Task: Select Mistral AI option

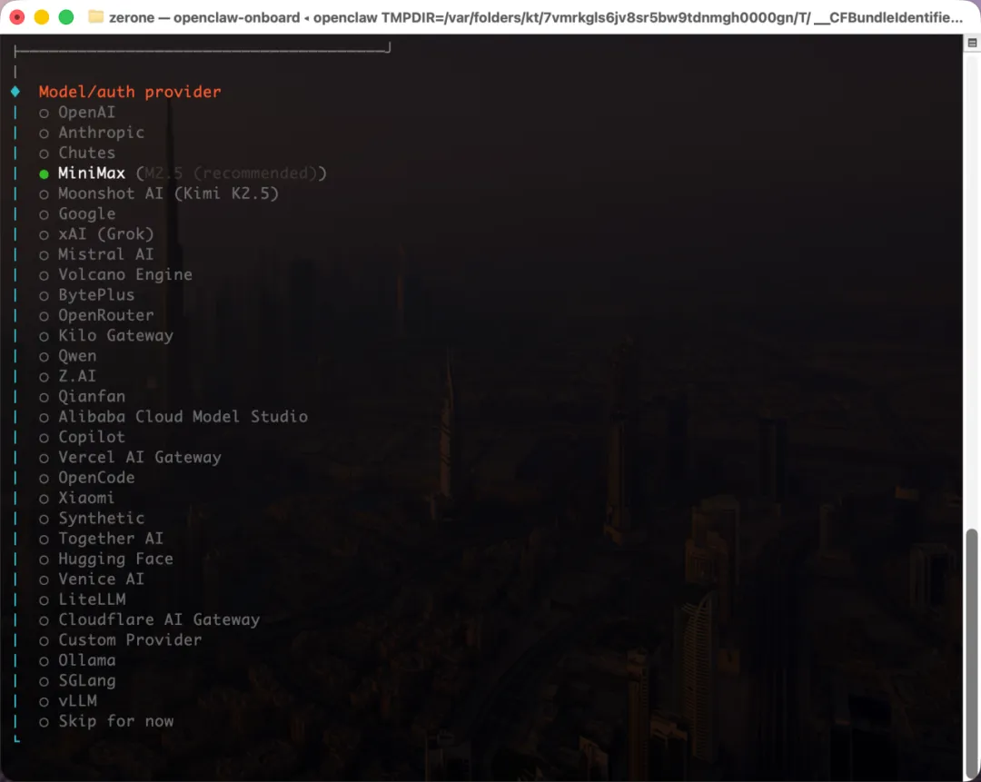Action: pyautogui.click(x=96, y=254)
